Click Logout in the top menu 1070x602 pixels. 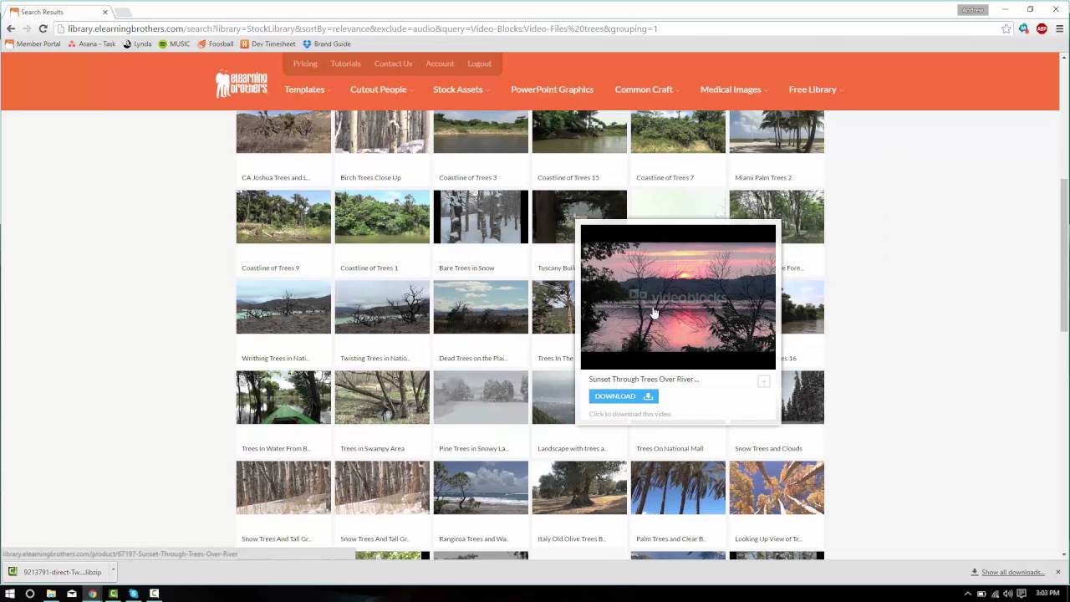coord(479,64)
